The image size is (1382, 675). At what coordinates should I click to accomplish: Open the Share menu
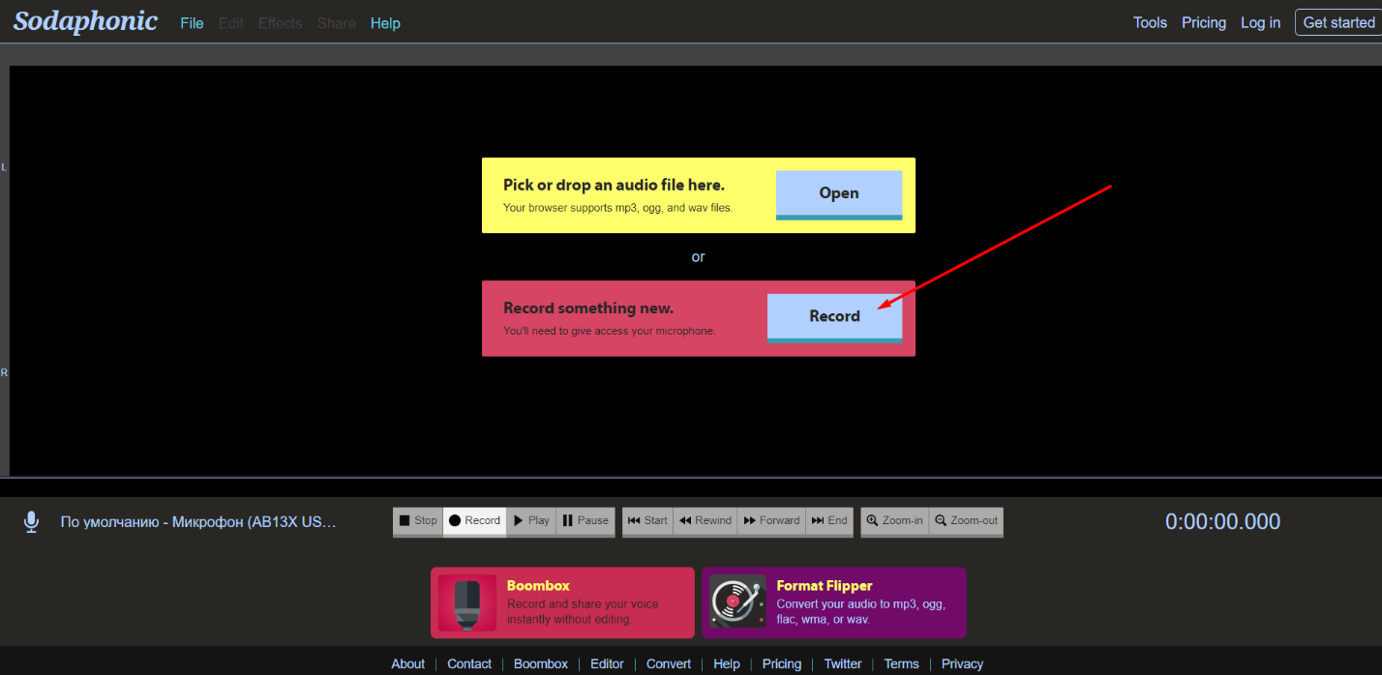click(x=336, y=23)
